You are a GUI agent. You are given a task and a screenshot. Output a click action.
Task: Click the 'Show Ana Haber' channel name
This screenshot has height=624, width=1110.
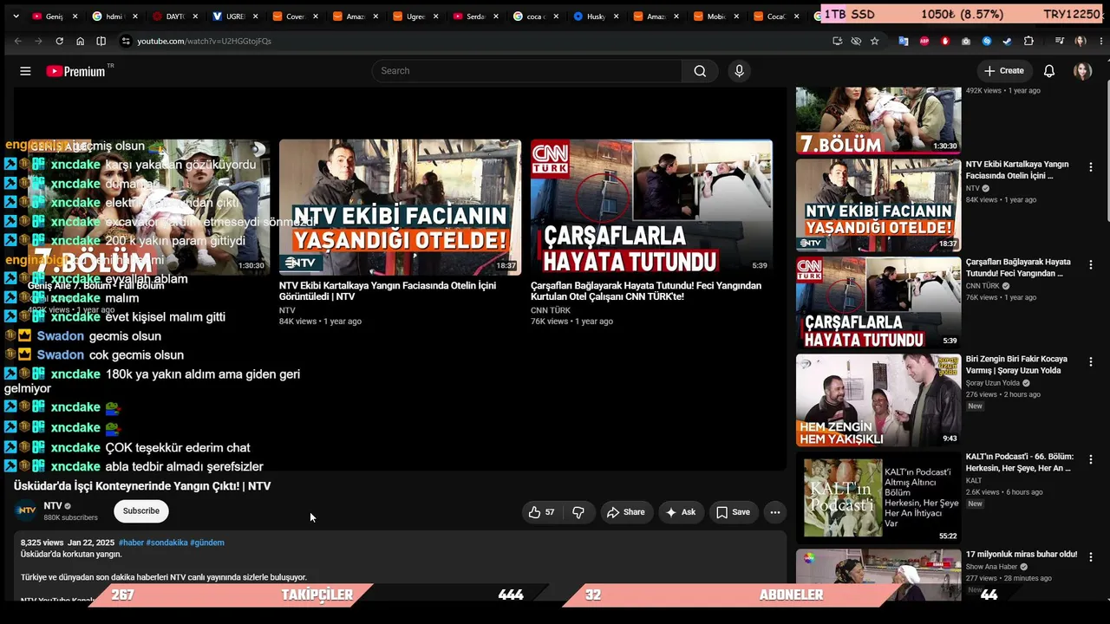pos(992,567)
